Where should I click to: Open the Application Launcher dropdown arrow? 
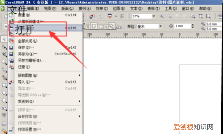(116, 16)
